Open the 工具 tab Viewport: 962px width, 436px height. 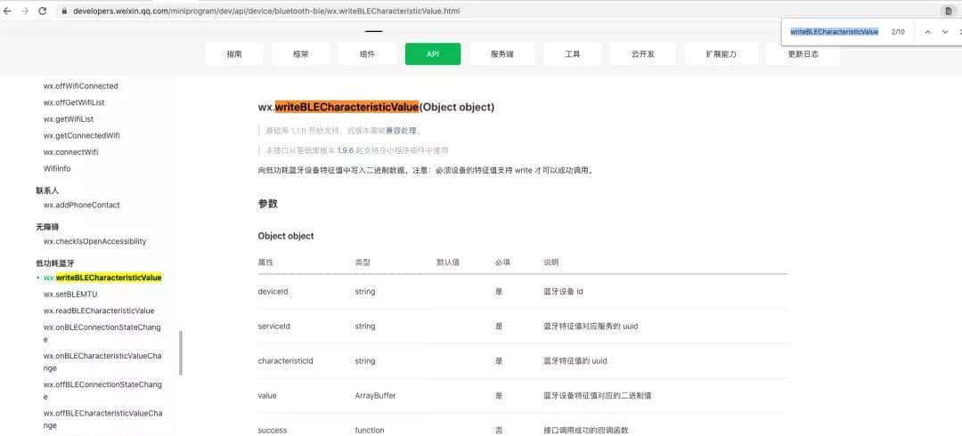[x=573, y=54]
